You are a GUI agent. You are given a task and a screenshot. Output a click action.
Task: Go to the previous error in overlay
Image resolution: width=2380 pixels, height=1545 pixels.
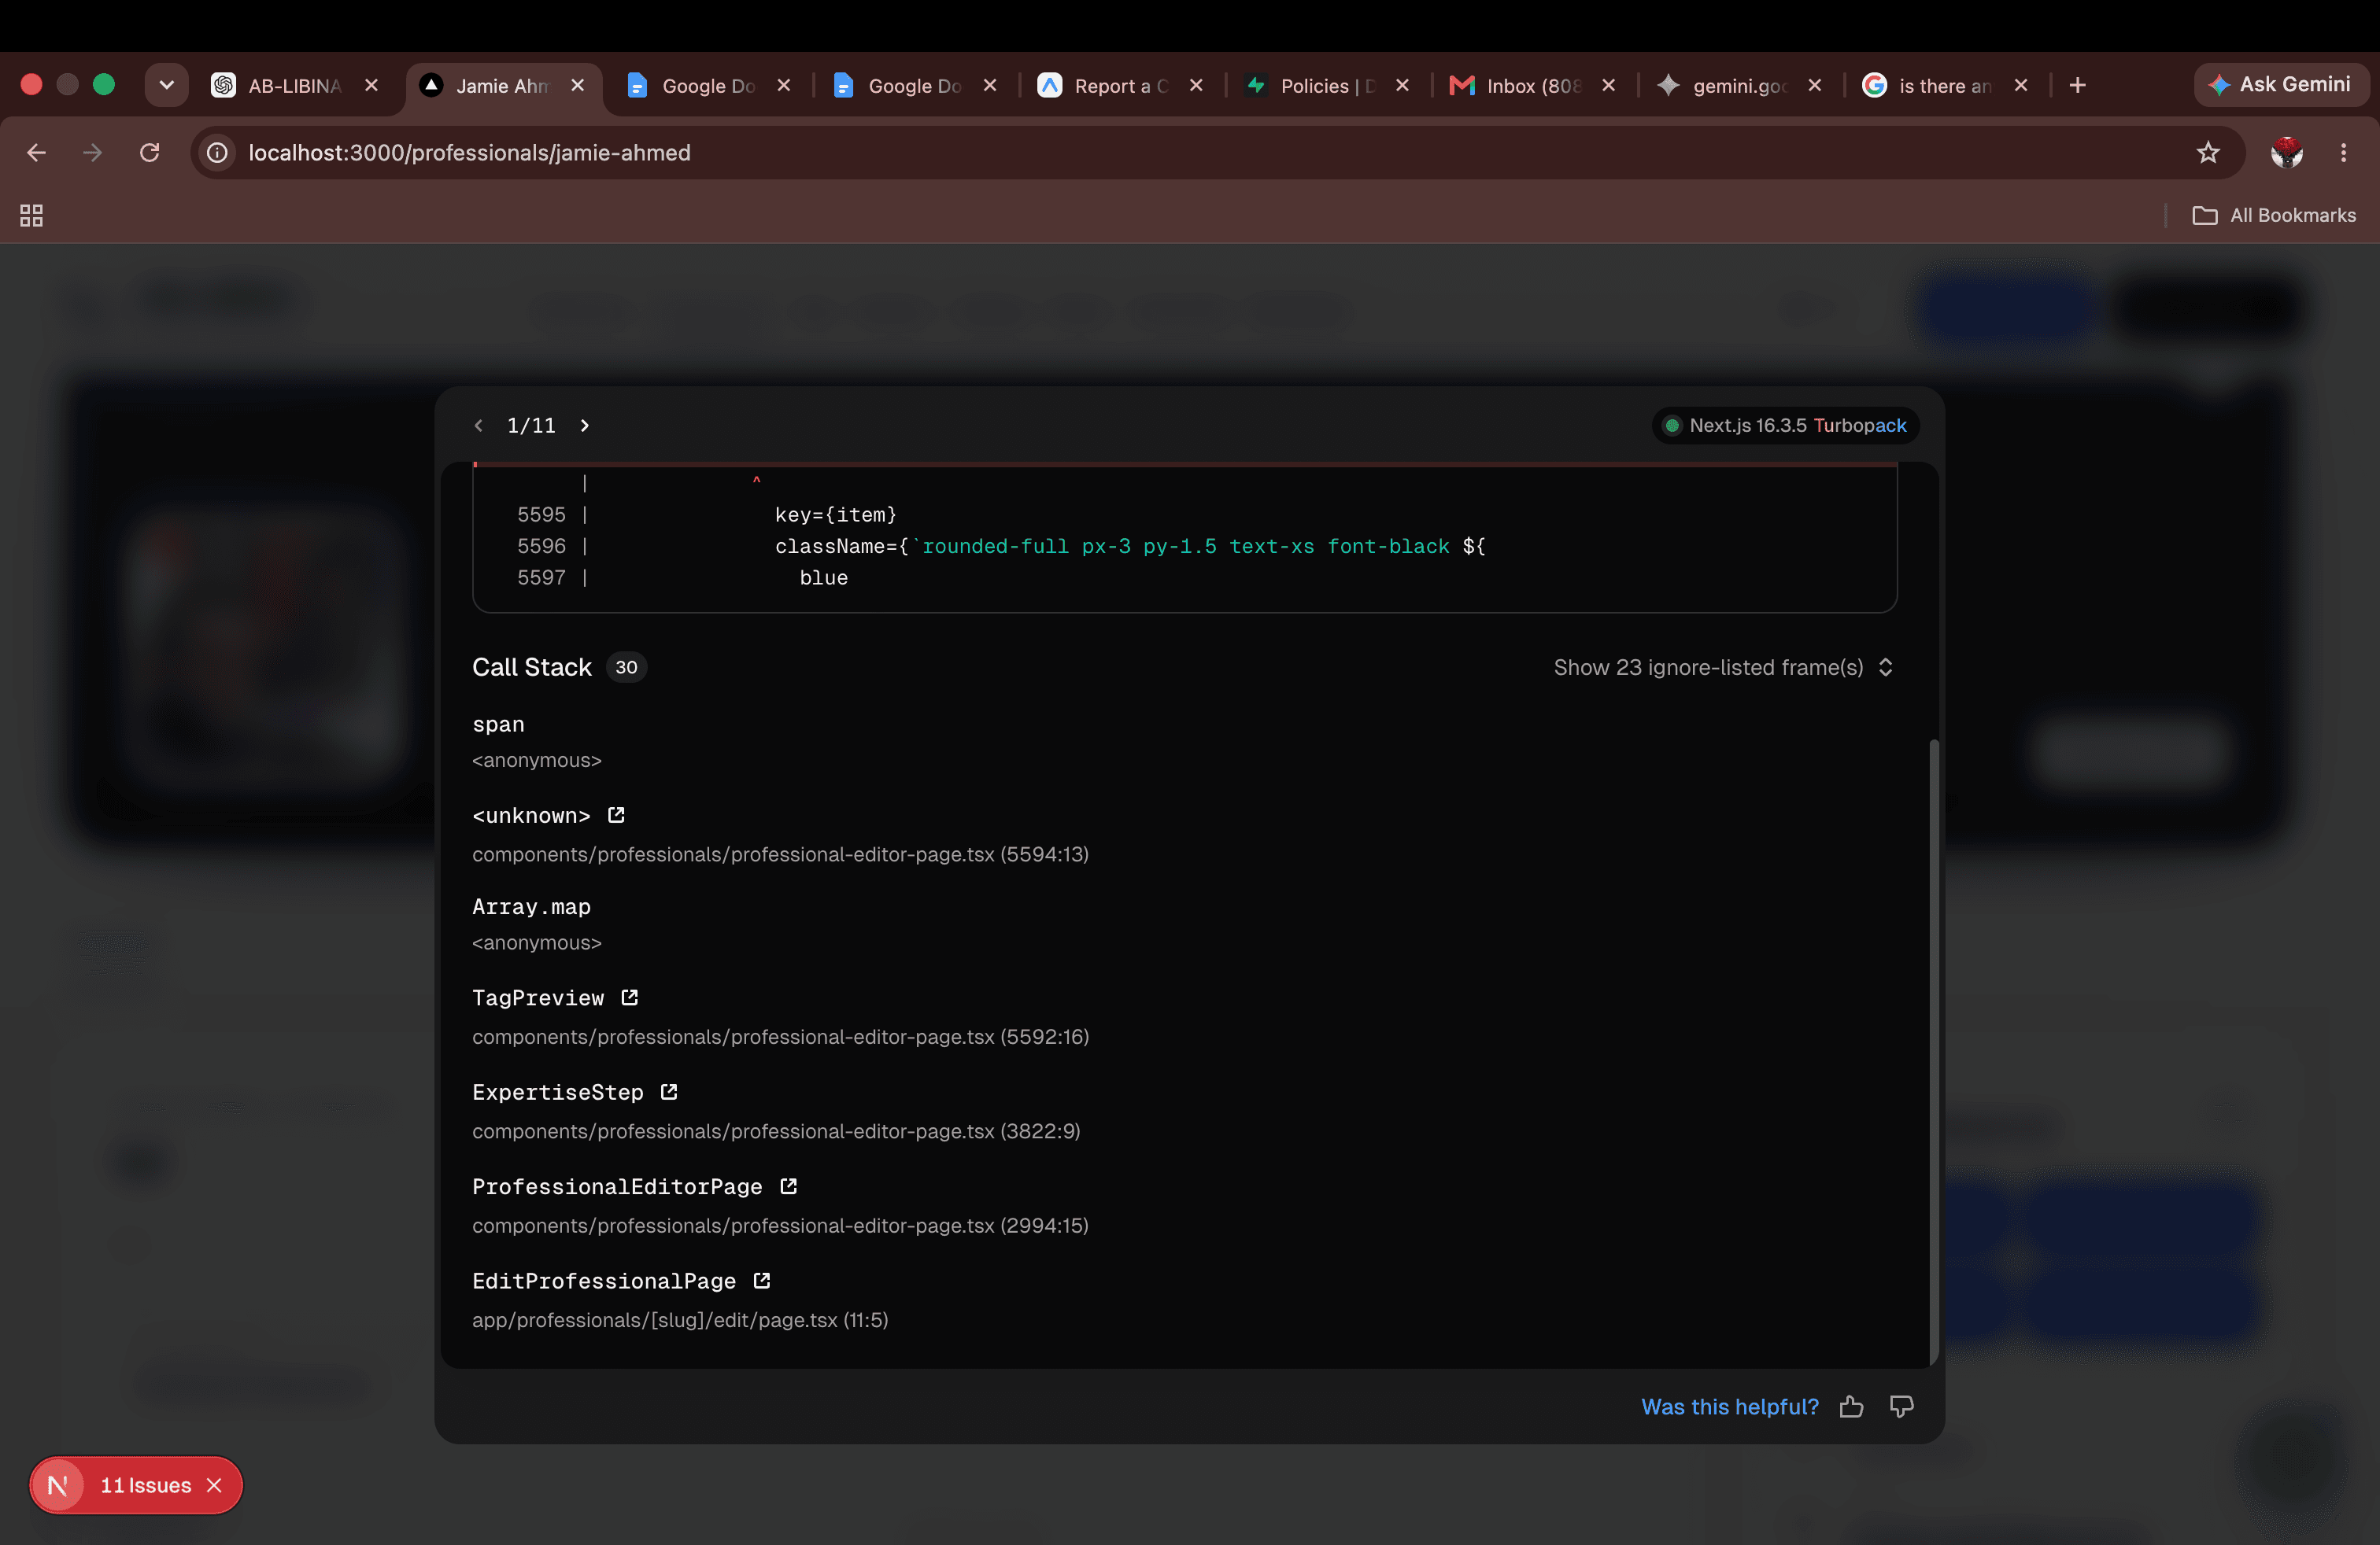click(479, 426)
